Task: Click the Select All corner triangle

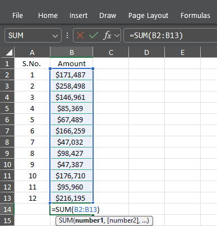Action: coord(9,53)
